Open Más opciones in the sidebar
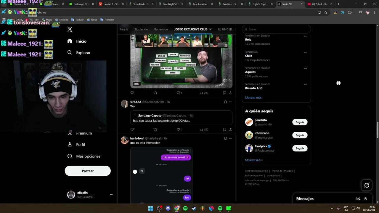Viewport: 379px width, 213px height. pos(84,156)
